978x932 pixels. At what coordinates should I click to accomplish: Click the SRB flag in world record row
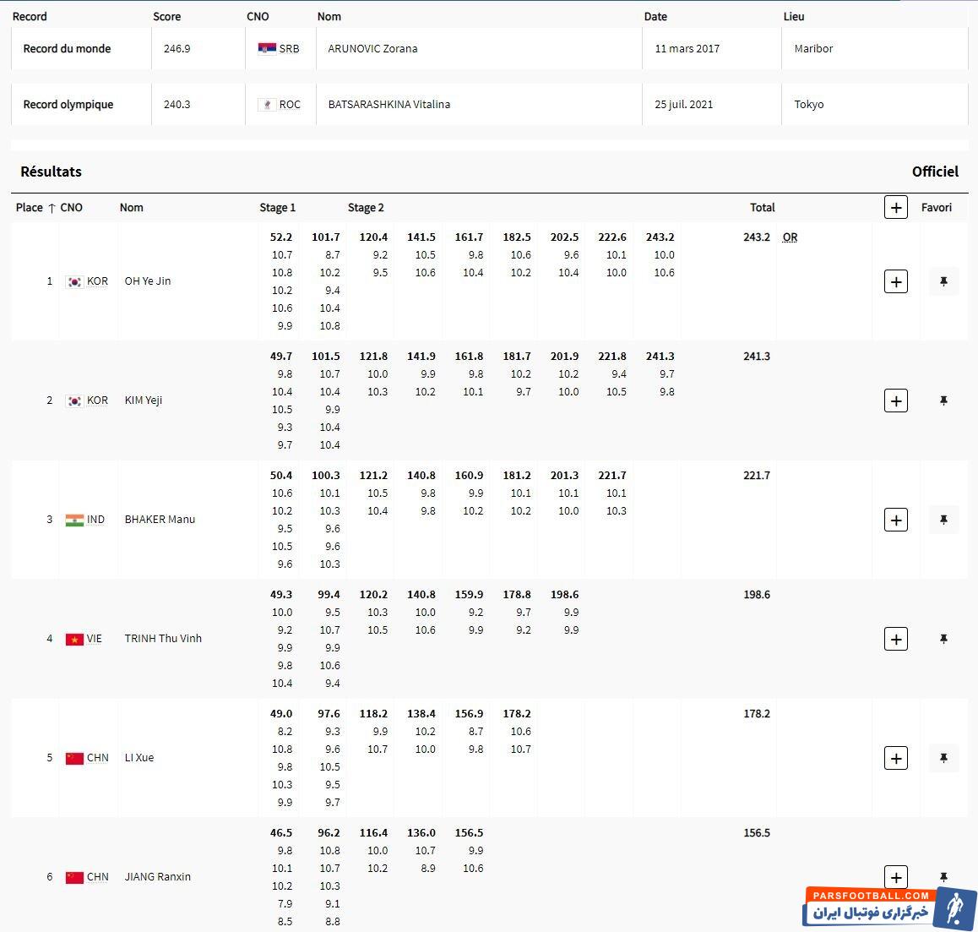click(267, 48)
